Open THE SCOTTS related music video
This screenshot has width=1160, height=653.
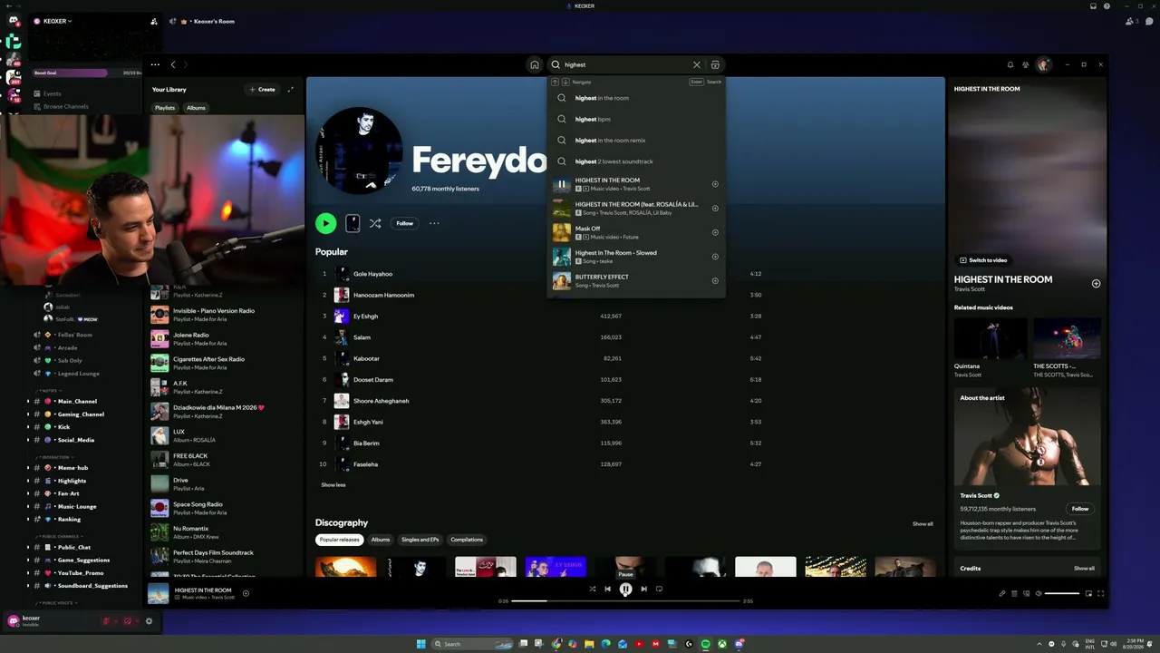[1067, 347]
